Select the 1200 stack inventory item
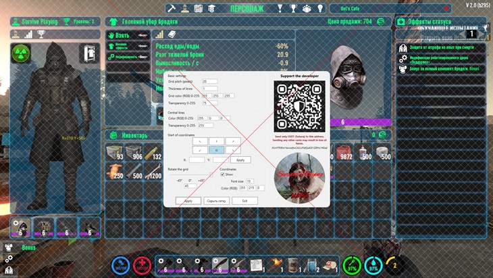The image size is (493, 278). 153,172
